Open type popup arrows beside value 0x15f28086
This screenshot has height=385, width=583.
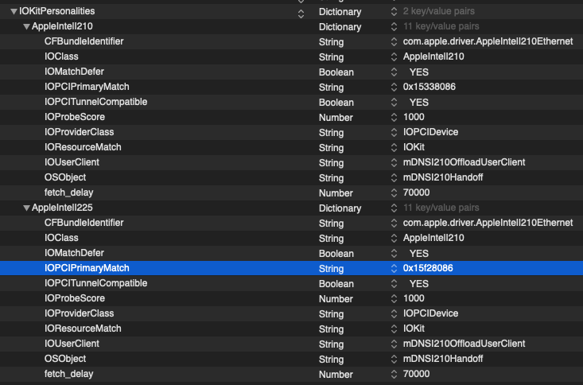pyautogui.click(x=394, y=268)
